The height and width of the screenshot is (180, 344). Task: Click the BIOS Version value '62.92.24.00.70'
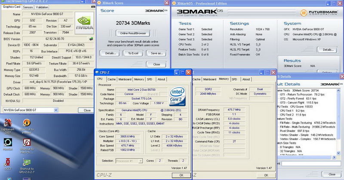coord(55,39)
